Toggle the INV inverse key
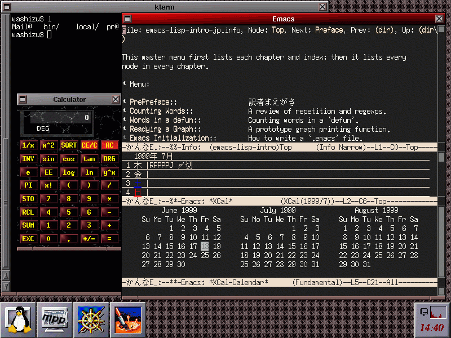 pyautogui.click(x=28, y=159)
